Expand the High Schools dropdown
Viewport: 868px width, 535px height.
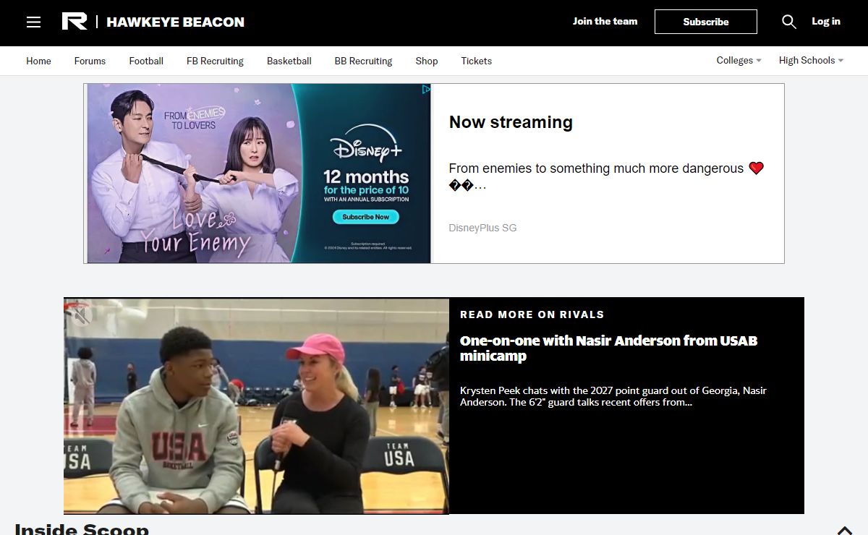811,61
